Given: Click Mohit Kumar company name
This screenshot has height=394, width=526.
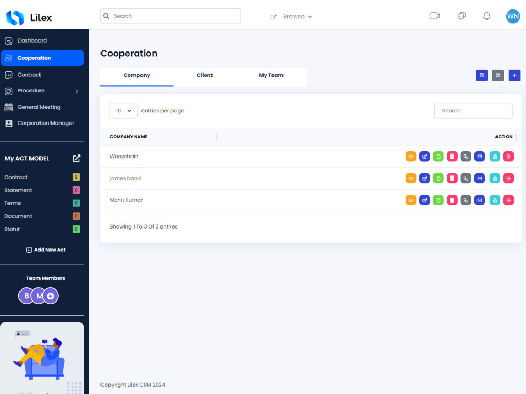Looking at the screenshot, I should [126, 200].
